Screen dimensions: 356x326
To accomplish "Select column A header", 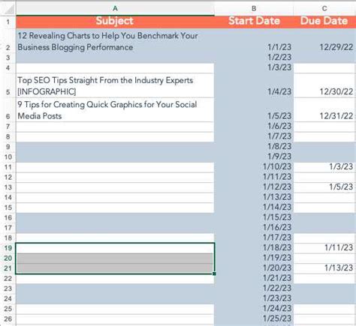I will (115, 9).
